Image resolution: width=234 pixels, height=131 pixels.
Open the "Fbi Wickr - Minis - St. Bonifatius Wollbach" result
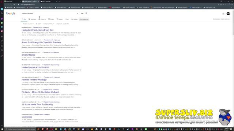tap(40, 92)
